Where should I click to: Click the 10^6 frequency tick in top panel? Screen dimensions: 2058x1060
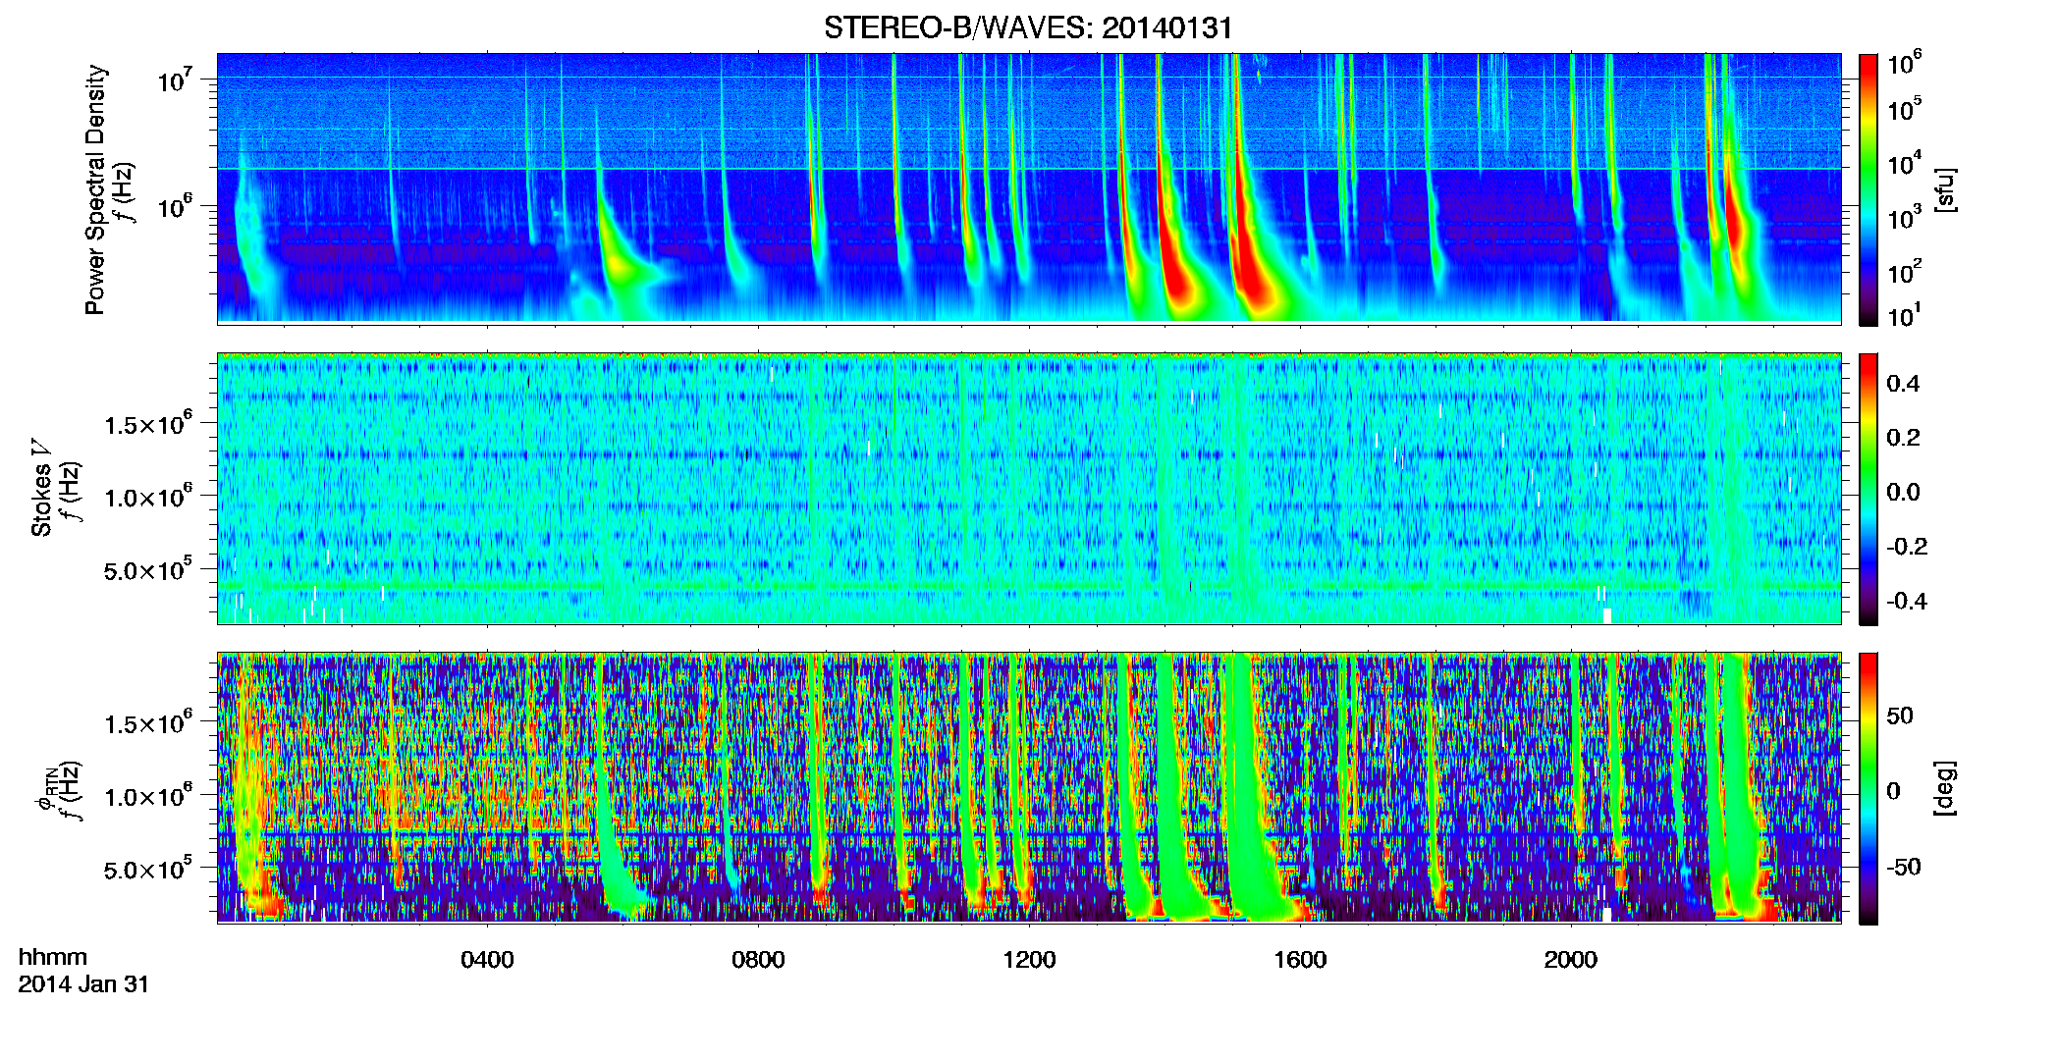click(x=177, y=207)
